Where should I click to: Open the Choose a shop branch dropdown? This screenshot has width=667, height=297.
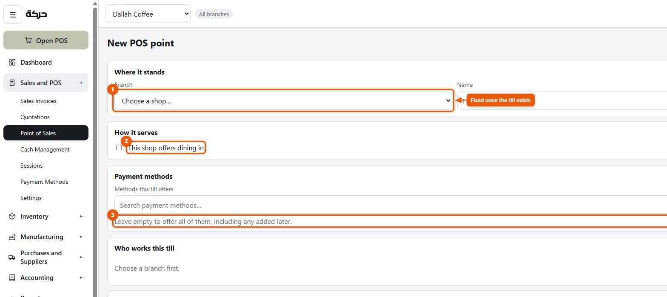pos(283,101)
